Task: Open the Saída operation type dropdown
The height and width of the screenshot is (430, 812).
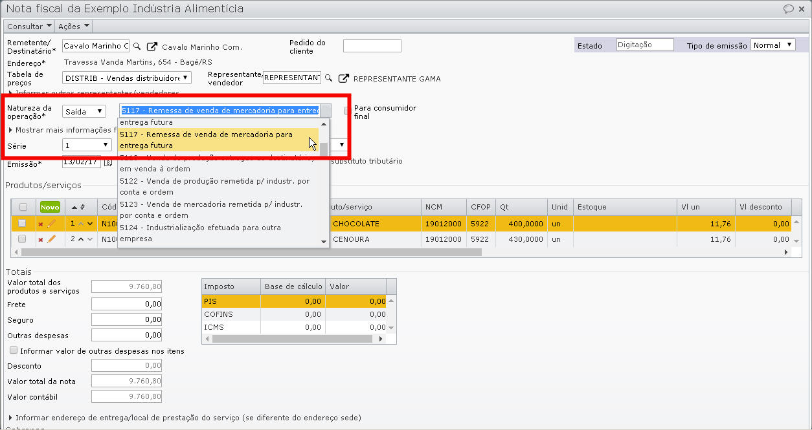Action: 84,111
